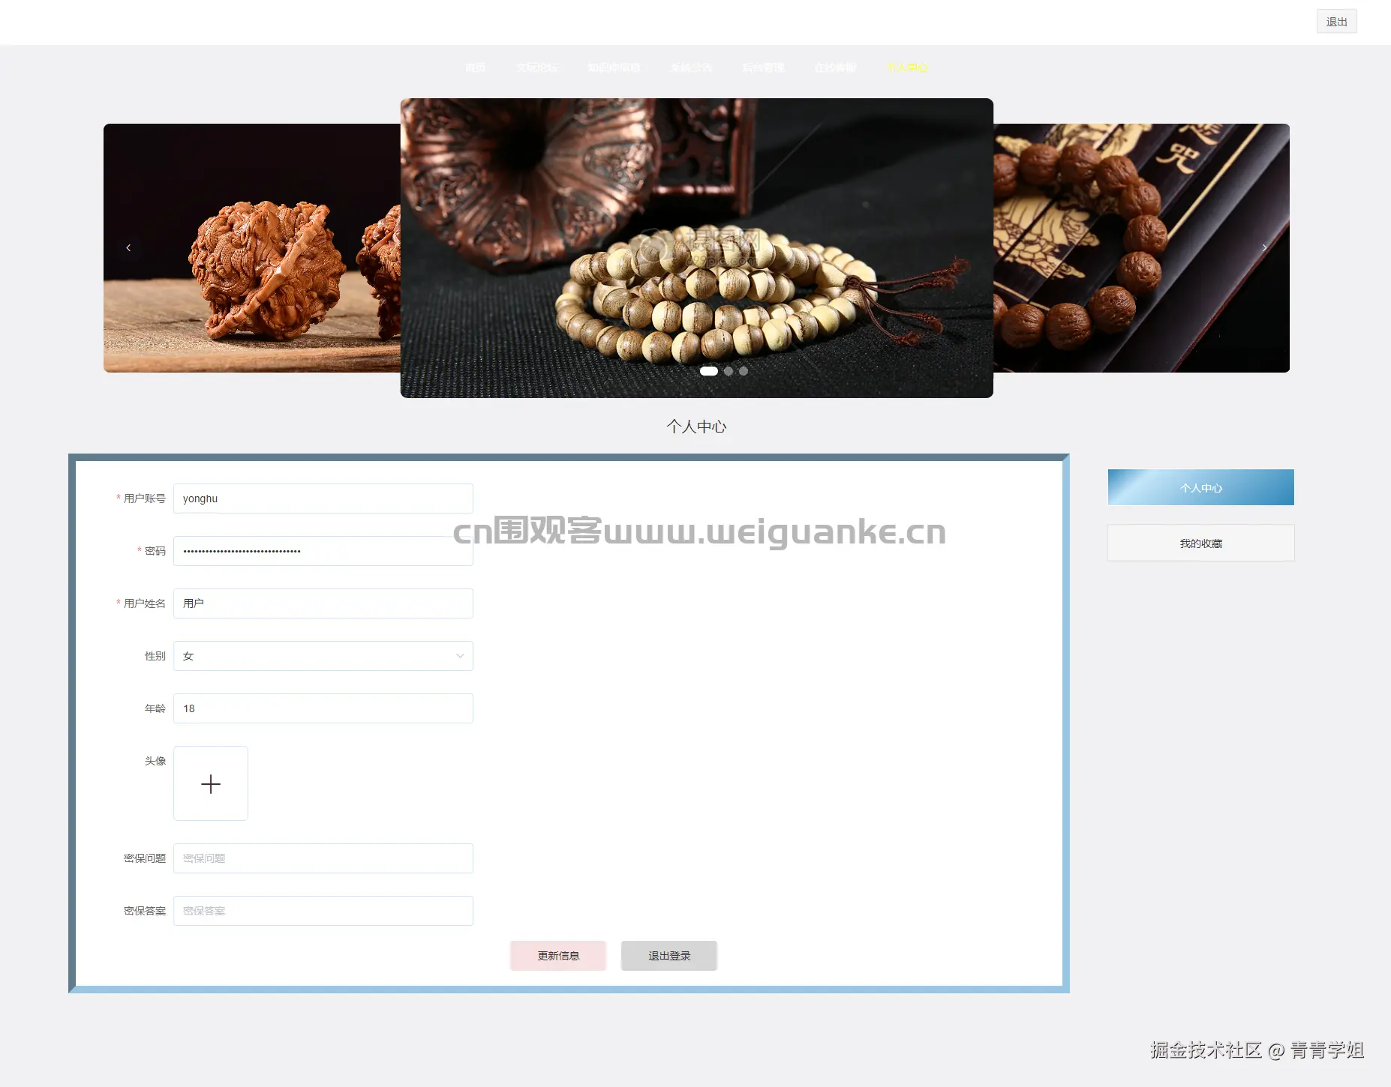Open the 文玩论坛 nav item
The width and height of the screenshot is (1391, 1087).
pyautogui.click(x=536, y=67)
